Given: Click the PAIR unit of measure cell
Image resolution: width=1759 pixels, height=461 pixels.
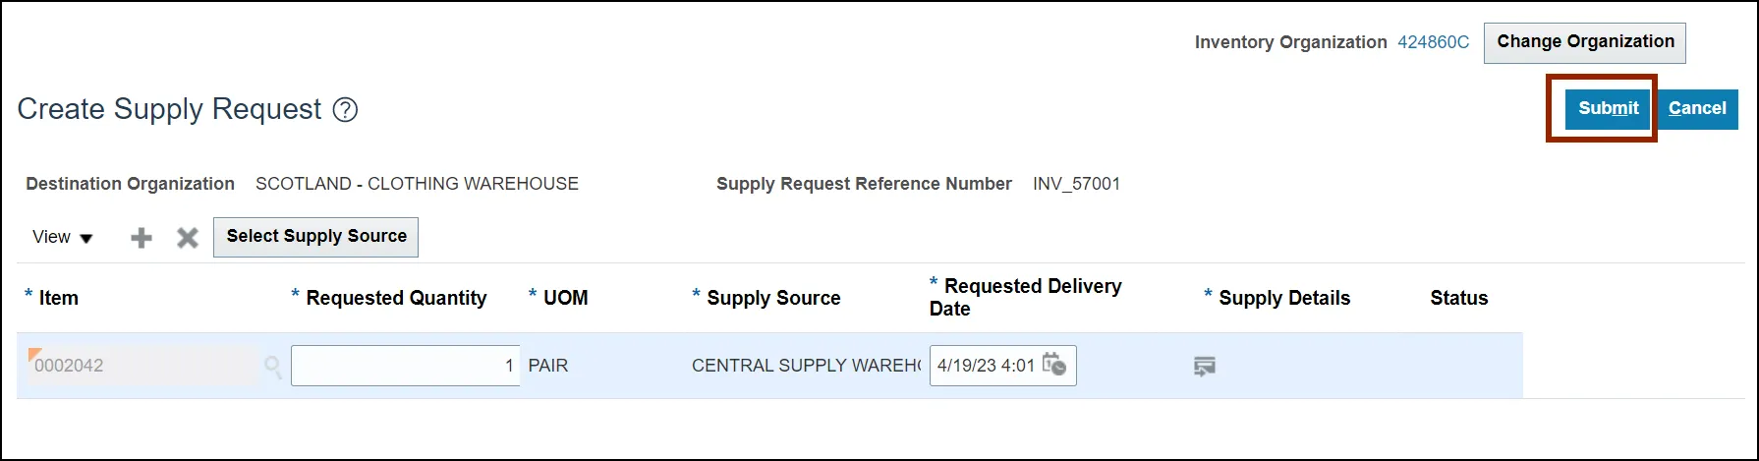Looking at the screenshot, I should click(x=548, y=366).
